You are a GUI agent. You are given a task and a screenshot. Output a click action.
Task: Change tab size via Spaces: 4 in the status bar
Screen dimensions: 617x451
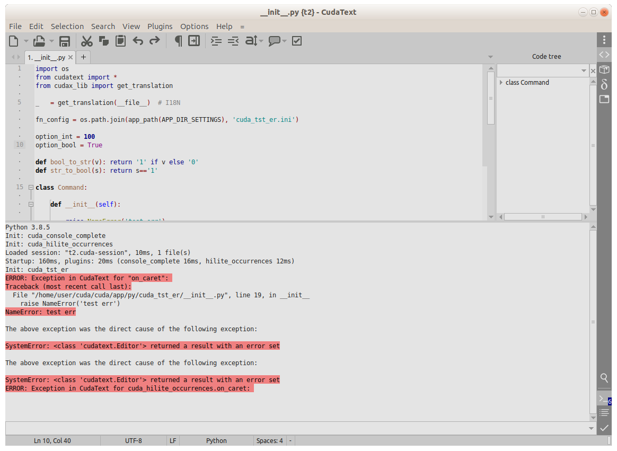pyautogui.click(x=270, y=441)
